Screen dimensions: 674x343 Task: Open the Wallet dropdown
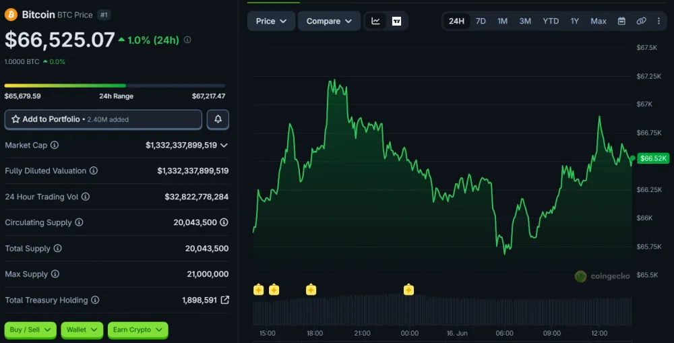[x=82, y=330]
